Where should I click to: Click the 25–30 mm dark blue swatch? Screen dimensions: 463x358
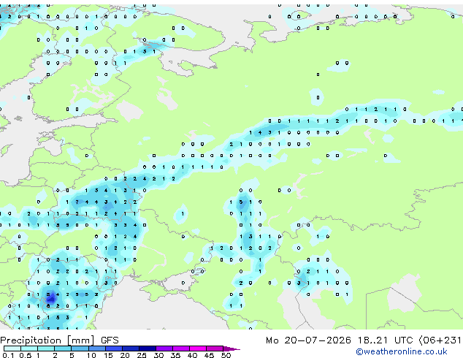tap(148, 349)
